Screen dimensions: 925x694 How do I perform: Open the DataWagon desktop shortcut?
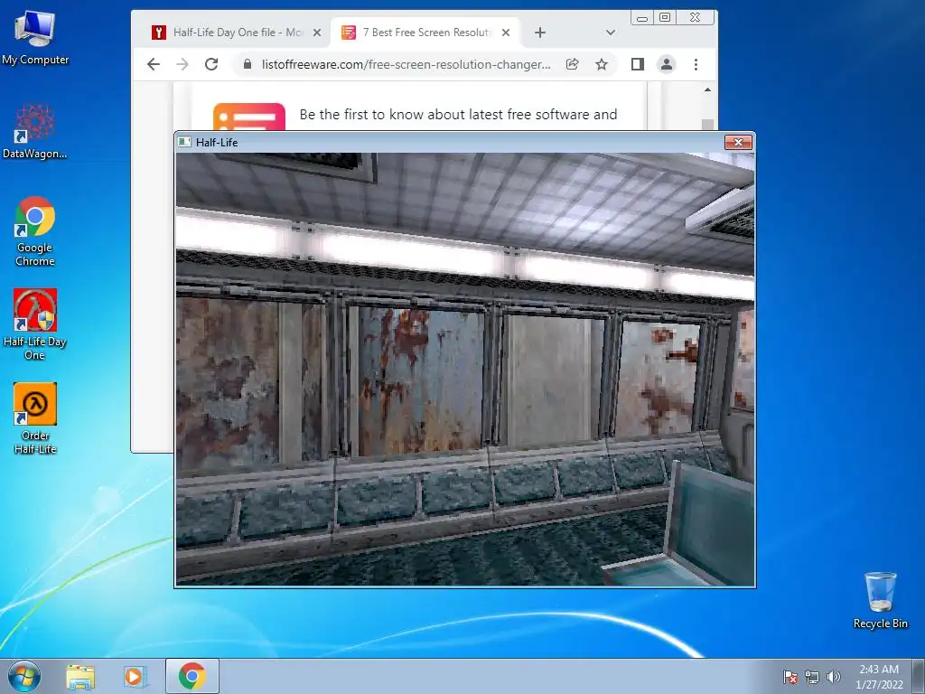click(x=35, y=131)
